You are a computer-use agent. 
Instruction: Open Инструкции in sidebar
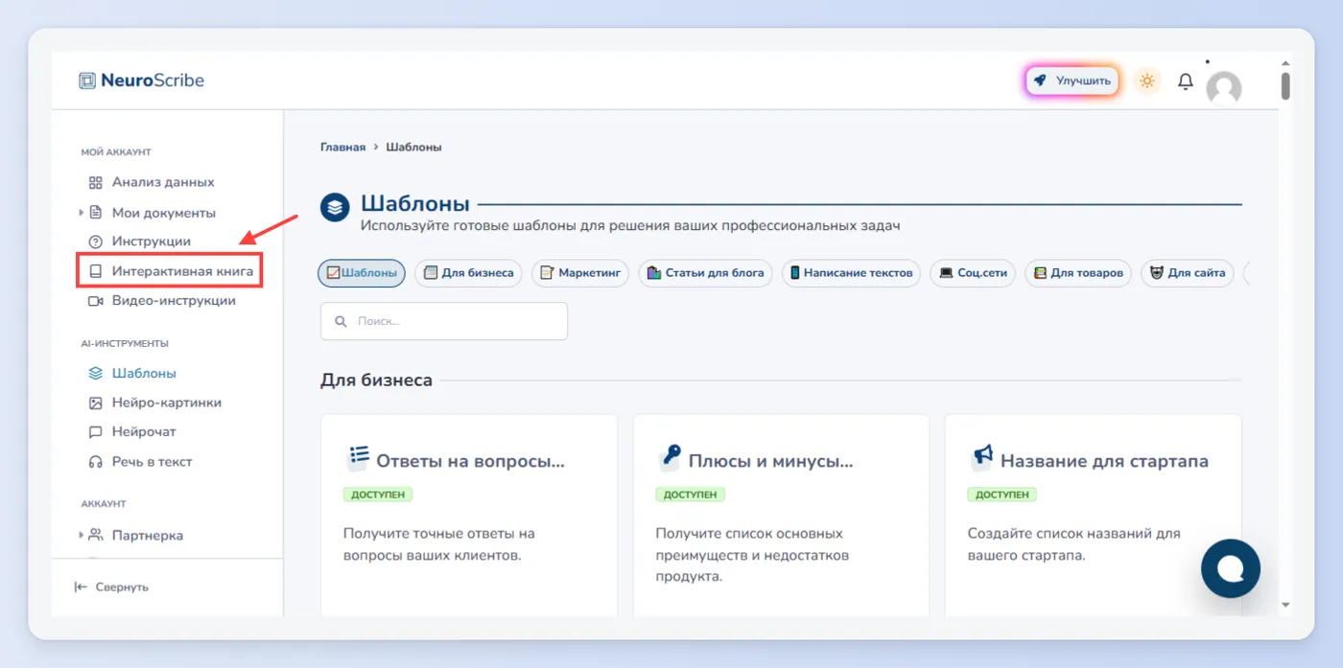click(152, 242)
